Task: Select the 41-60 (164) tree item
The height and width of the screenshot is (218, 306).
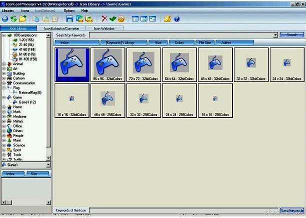Action: point(27,49)
